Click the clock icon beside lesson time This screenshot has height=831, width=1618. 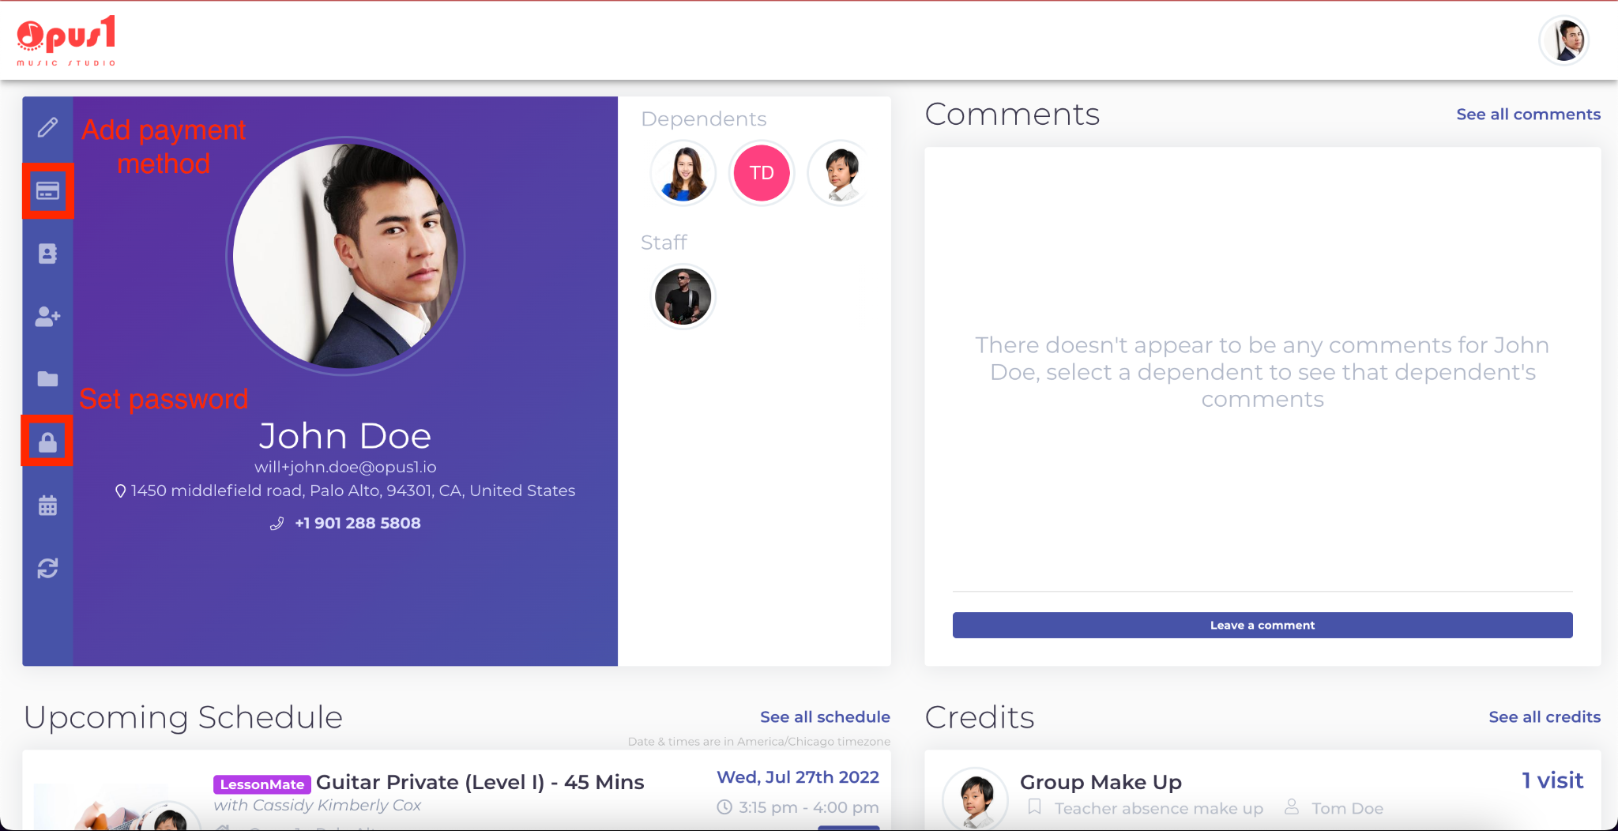pyautogui.click(x=724, y=807)
